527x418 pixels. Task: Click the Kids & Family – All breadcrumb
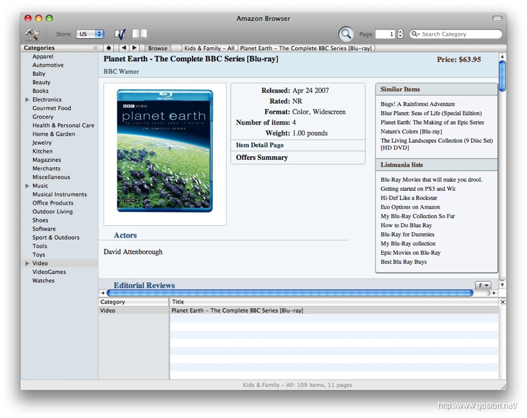point(209,48)
